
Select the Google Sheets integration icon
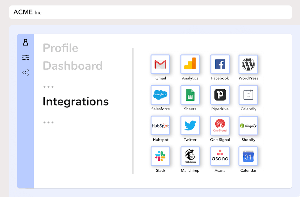click(x=190, y=95)
